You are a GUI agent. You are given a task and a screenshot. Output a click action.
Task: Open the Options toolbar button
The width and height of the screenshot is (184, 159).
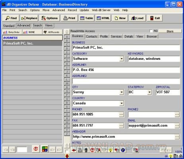point(49,18)
